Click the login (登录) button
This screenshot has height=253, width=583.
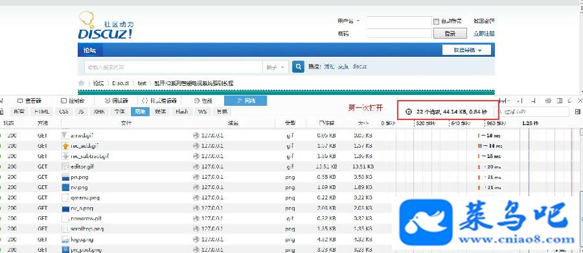tap(450, 34)
